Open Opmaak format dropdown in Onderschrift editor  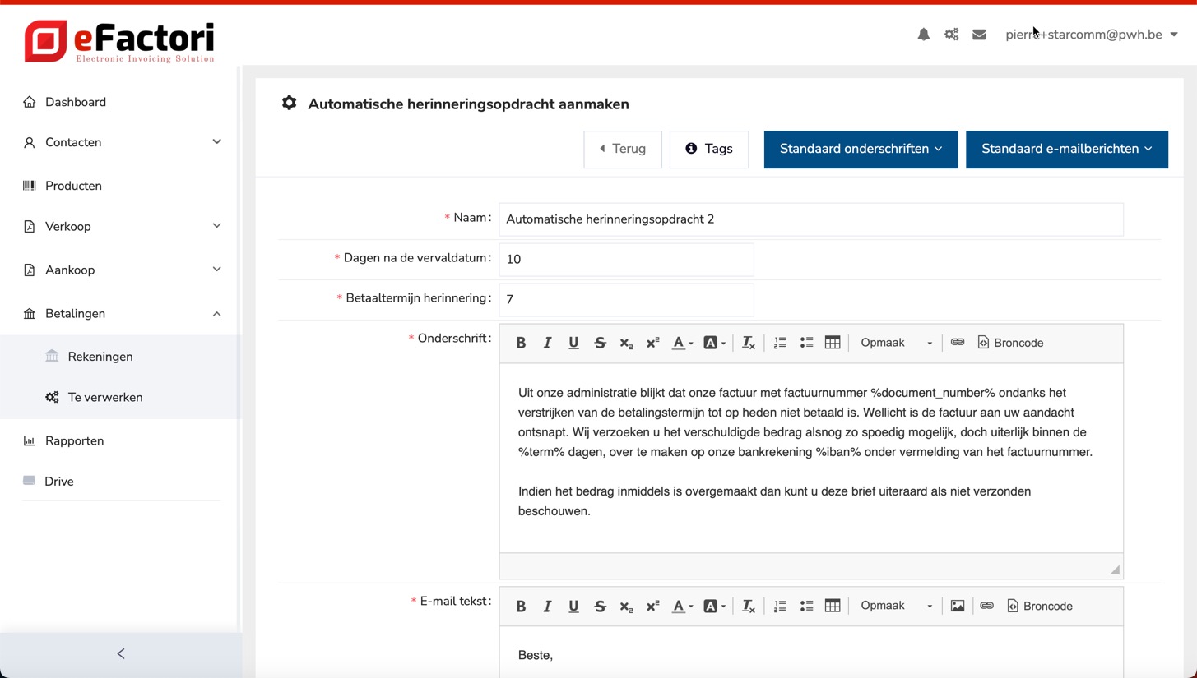tap(895, 343)
